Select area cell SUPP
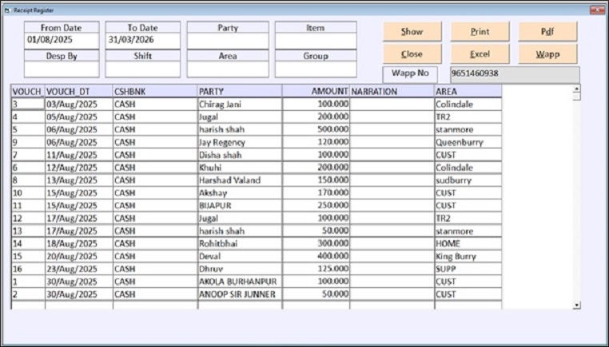The image size is (609, 347). click(468, 269)
